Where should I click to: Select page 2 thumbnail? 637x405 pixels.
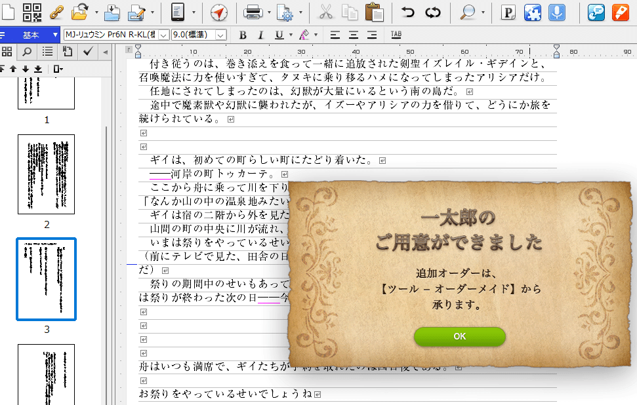[x=47, y=174]
